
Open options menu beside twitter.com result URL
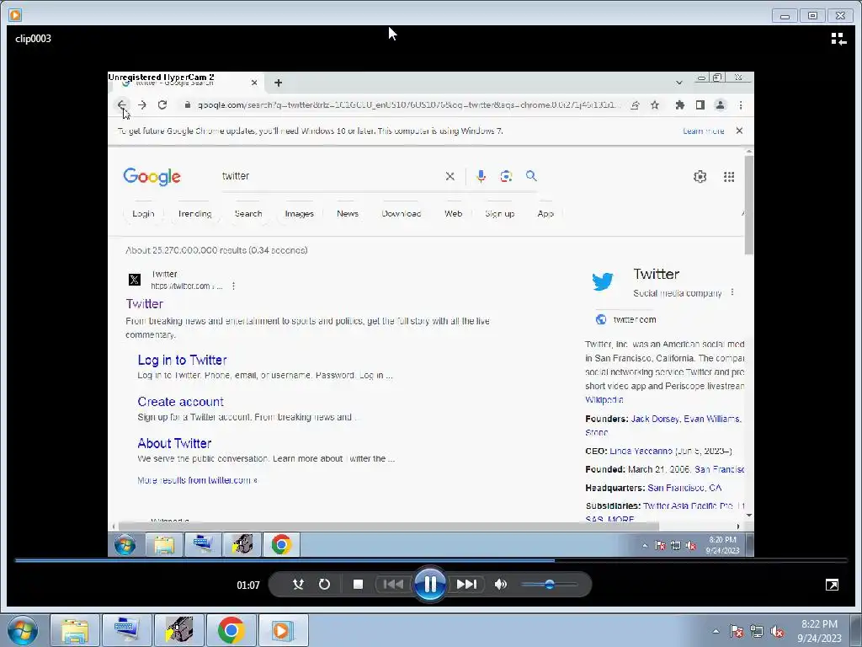coord(234,286)
